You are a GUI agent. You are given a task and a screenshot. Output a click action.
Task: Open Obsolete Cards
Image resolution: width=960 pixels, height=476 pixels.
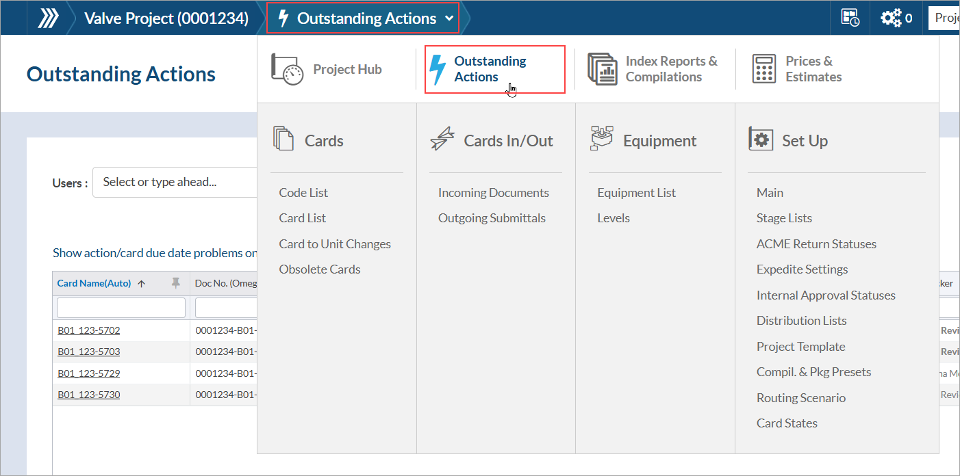tap(320, 269)
